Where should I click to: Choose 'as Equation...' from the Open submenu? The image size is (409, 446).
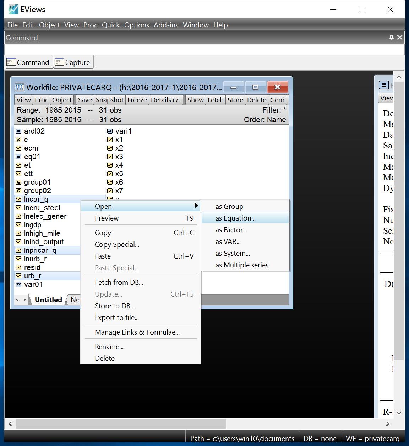coord(245,218)
